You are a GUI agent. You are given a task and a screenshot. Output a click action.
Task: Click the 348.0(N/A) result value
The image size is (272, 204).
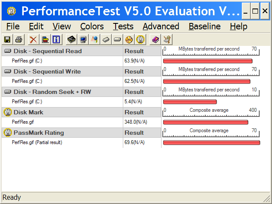136,122
